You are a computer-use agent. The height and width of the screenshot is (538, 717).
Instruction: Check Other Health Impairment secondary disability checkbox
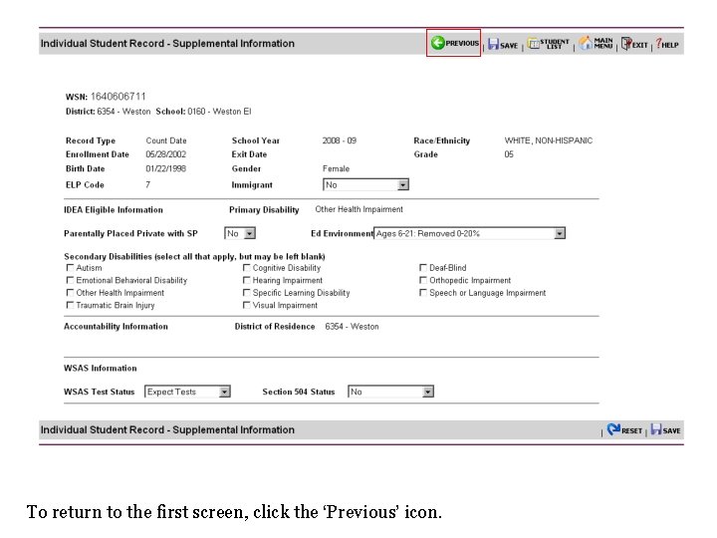70,292
